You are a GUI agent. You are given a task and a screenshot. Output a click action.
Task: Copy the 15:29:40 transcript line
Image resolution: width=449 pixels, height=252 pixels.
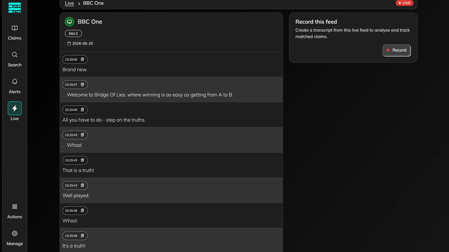83,110
